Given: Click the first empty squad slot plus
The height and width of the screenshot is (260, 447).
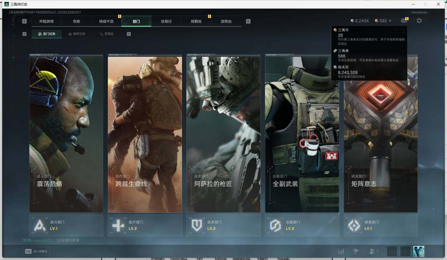Looking at the screenshot, I should (x=392, y=251).
